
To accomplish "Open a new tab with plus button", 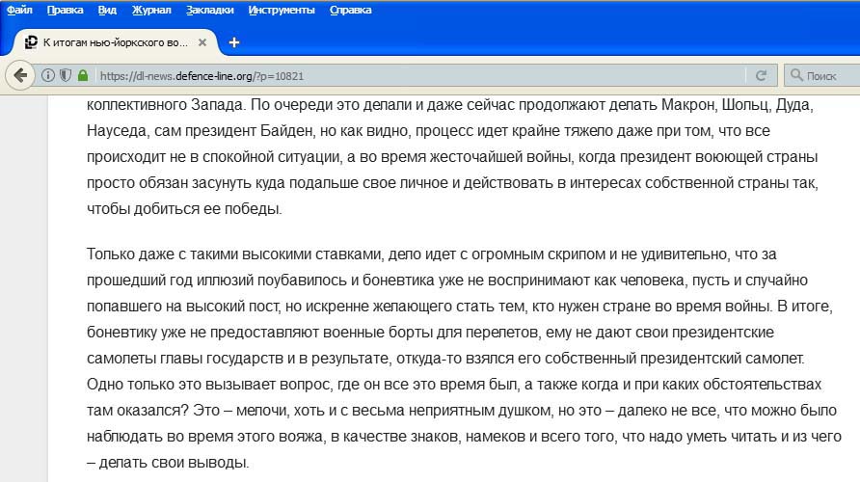I will tap(234, 42).
